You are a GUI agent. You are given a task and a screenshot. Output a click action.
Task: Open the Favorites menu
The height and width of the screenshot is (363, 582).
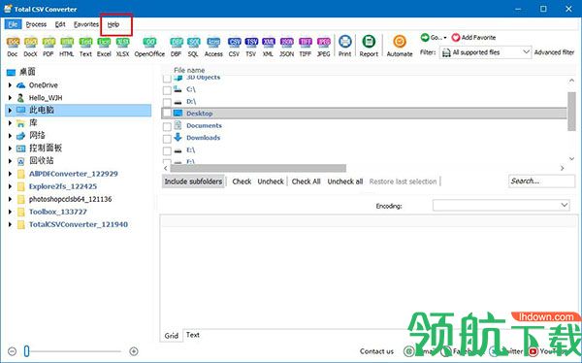[x=86, y=24]
